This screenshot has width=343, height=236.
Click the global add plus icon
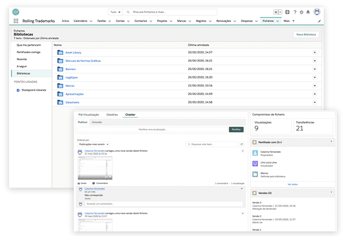[x=287, y=11]
